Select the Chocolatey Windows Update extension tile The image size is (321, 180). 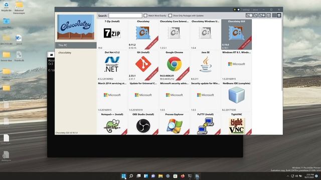[x=205, y=34]
